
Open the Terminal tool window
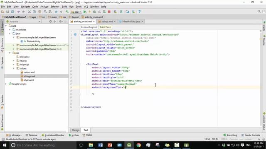(x=32, y=135)
